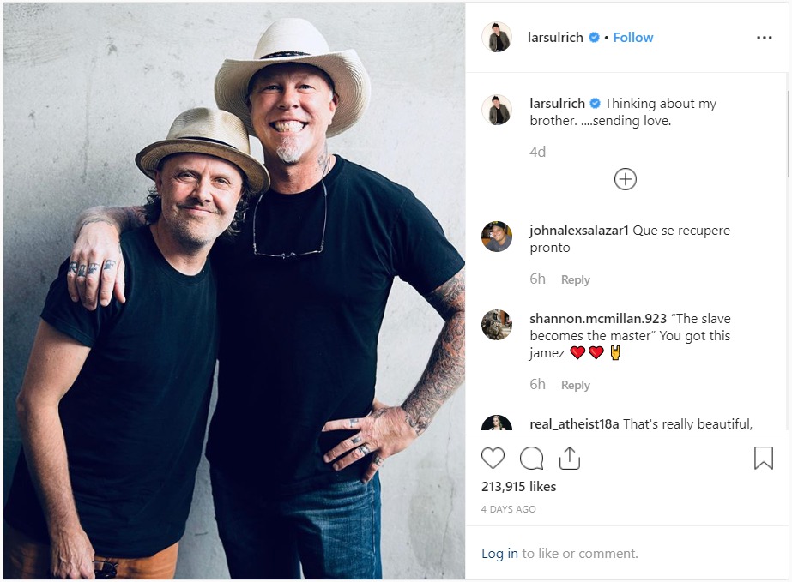This screenshot has height=582, width=792.
Task: Open johnalexsalazar1 profile picture
Action: 497,237
